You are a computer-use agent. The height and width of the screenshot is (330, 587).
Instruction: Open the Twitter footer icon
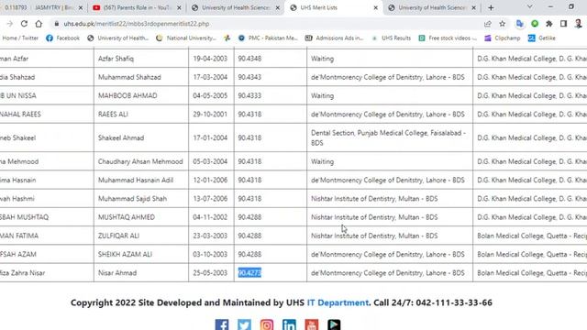[244, 324]
